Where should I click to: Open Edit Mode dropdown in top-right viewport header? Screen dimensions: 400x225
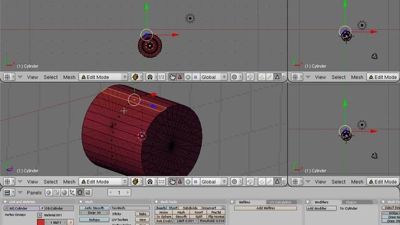[382, 77]
